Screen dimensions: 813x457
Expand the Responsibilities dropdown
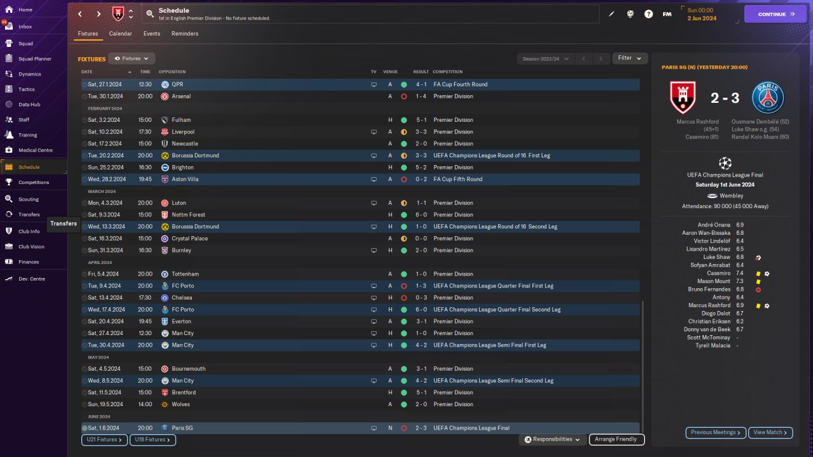(x=552, y=439)
